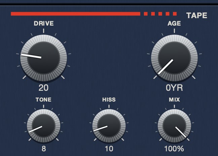Select the Hiss value 10

tap(109, 149)
